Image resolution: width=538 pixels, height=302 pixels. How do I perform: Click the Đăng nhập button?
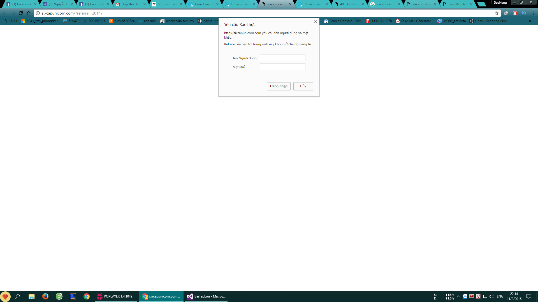coord(279,86)
